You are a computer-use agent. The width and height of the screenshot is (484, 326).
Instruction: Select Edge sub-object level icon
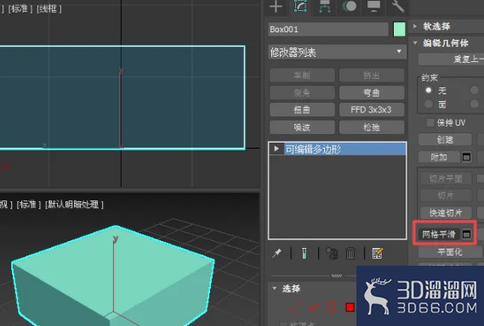(314, 307)
